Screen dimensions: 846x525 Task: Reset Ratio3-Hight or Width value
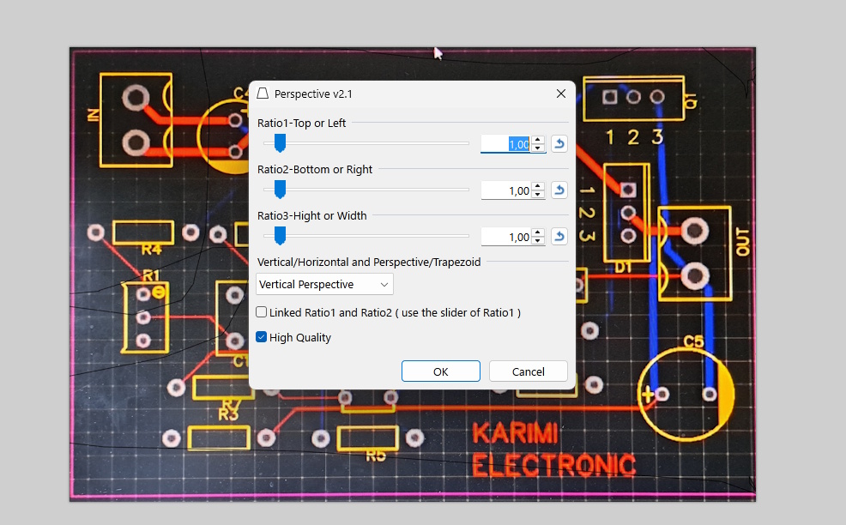pos(559,237)
